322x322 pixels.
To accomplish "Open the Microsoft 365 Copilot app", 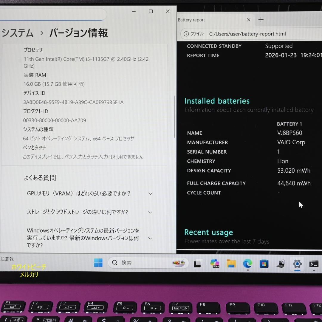I will click(215, 264).
